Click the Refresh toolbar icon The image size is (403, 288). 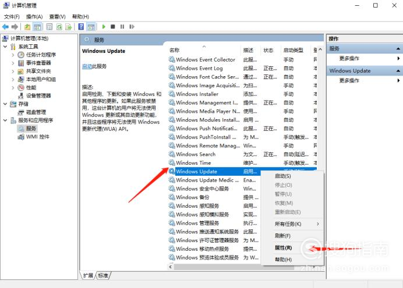59,27
